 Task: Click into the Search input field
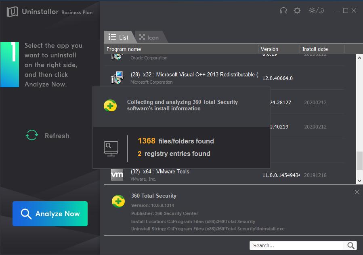(297, 245)
